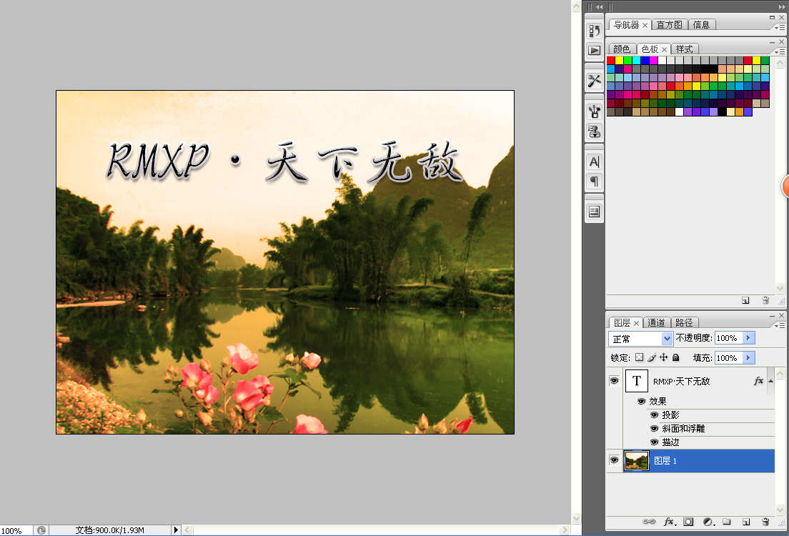Switch to the 路径 tab

[x=684, y=322]
